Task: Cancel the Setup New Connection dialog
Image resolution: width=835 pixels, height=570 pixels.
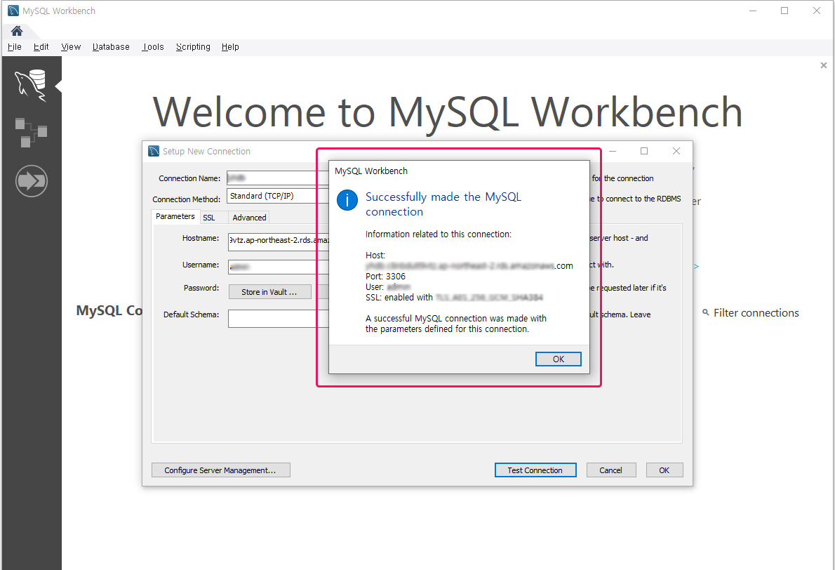Action: (x=610, y=470)
